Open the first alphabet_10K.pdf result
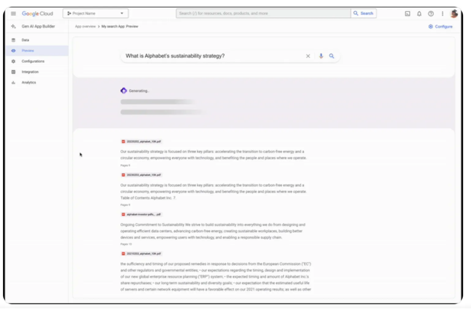 coord(141,141)
